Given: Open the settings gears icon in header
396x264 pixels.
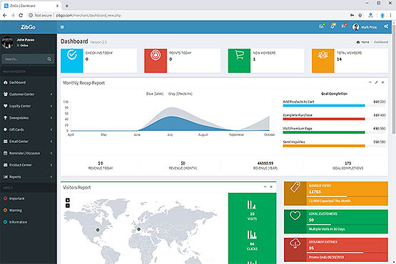Looking at the screenshot, I should click(386, 26).
